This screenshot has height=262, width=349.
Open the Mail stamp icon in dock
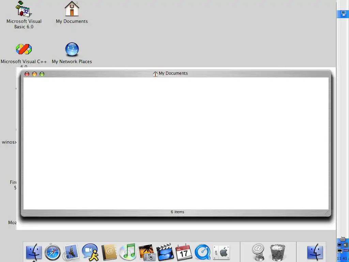click(x=71, y=252)
